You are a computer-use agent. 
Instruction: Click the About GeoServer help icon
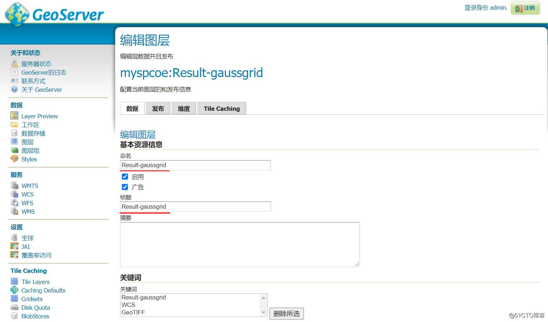click(x=14, y=89)
